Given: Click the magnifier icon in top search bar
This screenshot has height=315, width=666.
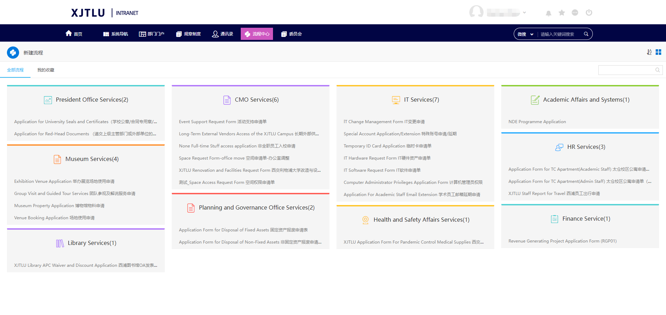Looking at the screenshot, I should [586, 34].
